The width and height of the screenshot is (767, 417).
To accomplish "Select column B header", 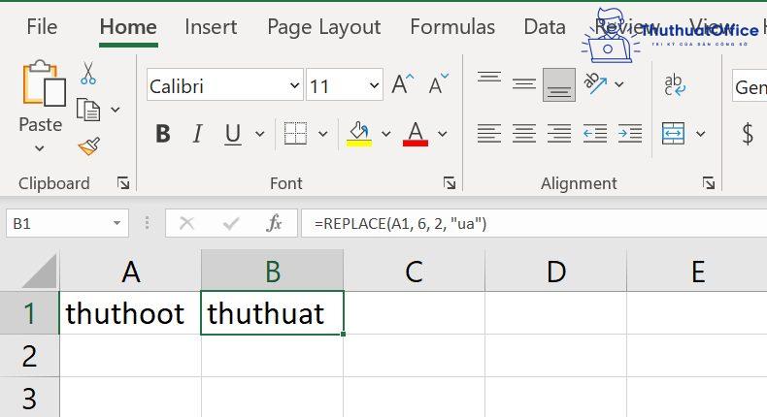I will (273, 272).
